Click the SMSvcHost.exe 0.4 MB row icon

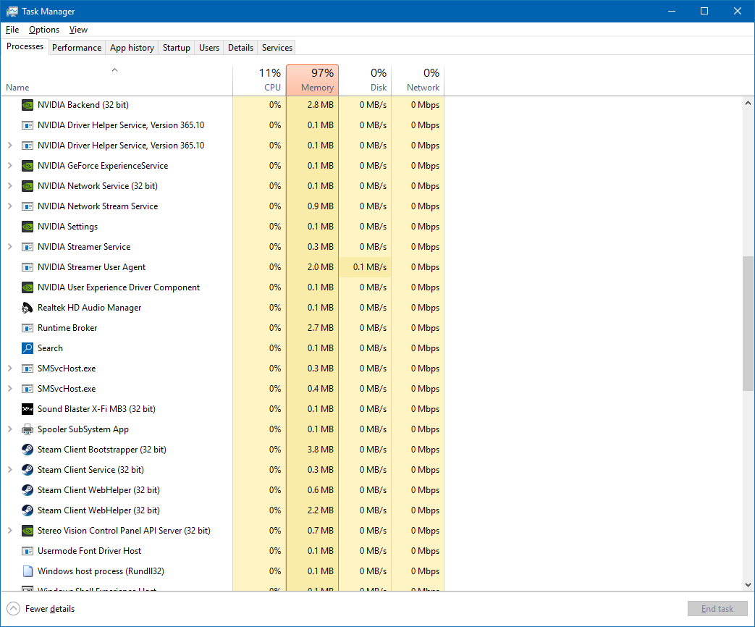[28, 389]
